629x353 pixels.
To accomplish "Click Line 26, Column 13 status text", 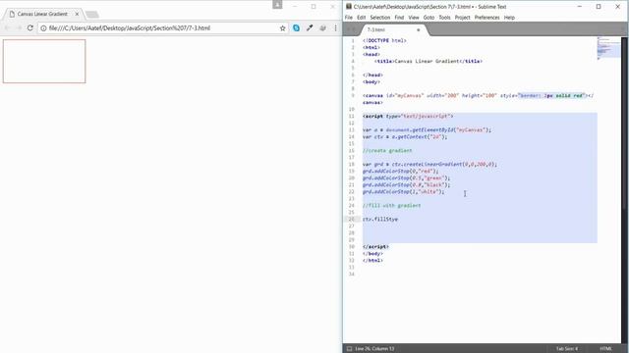I will [374, 349].
